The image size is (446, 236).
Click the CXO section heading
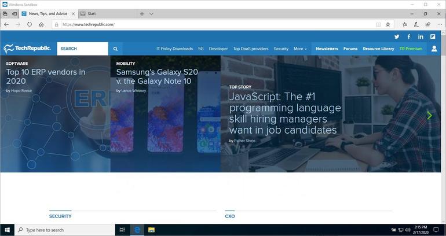[230, 216]
